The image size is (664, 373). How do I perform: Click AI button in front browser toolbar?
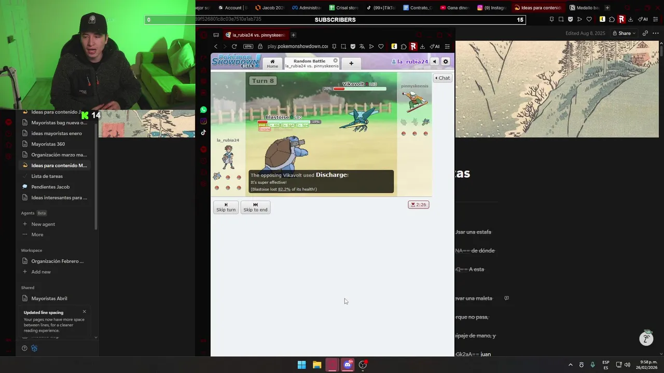pyautogui.click(x=435, y=47)
